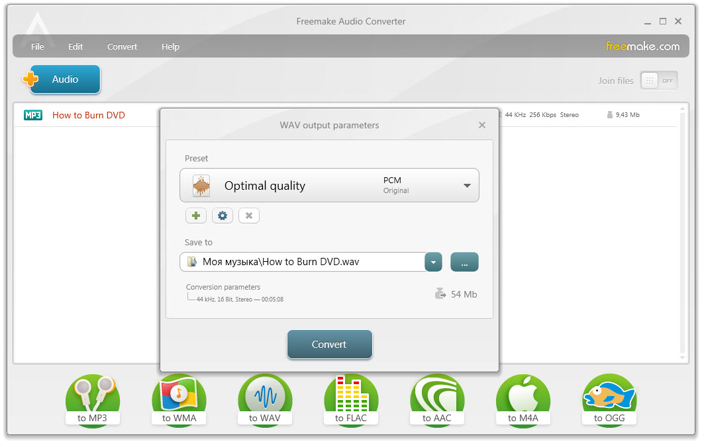The height and width of the screenshot is (443, 702).
Task: Click the 9,43 Mb file size text
Action: pyautogui.click(x=628, y=115)
